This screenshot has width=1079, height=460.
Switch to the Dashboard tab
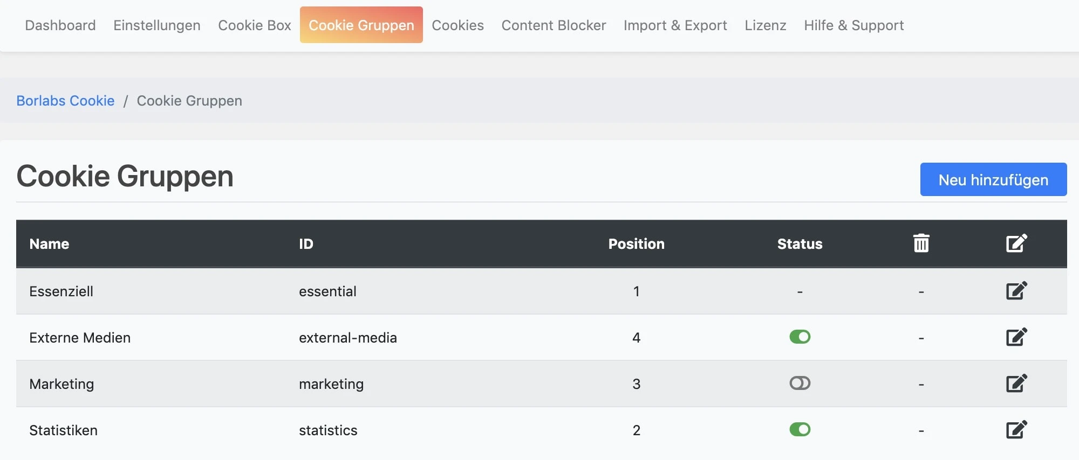[60, 25]
